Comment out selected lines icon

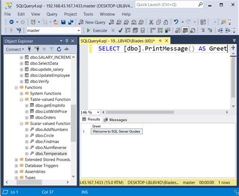(x=203, y=30)
